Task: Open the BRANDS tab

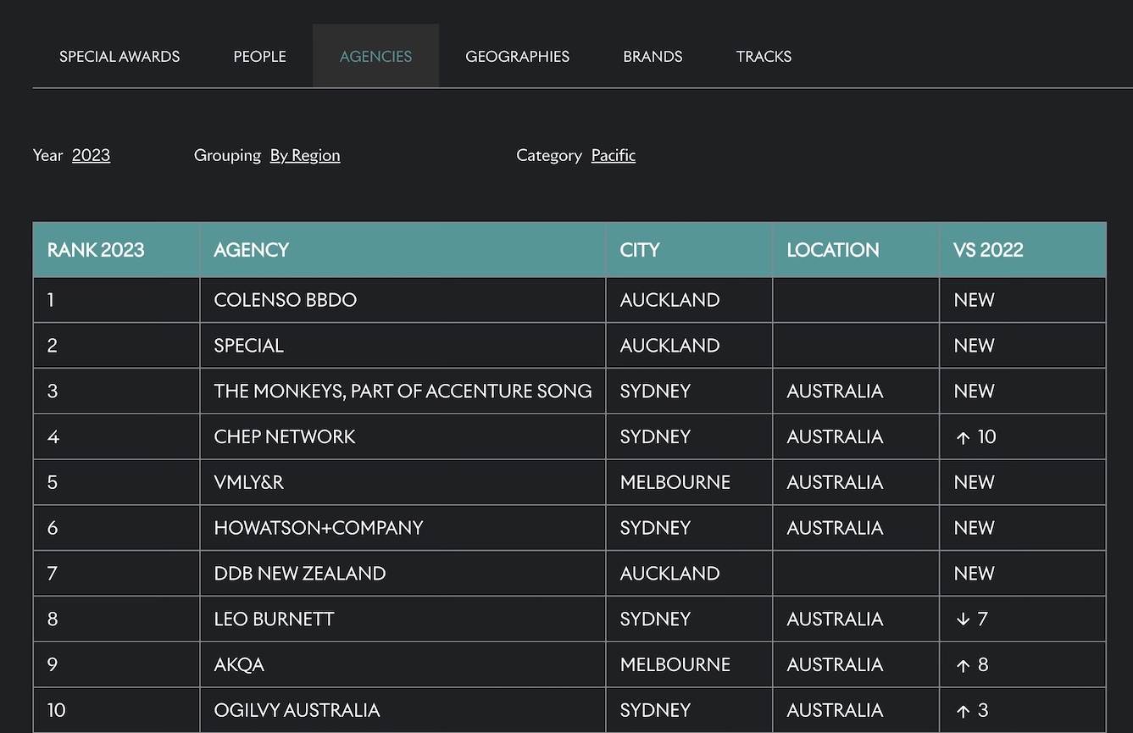Action: tap(653, 56)
